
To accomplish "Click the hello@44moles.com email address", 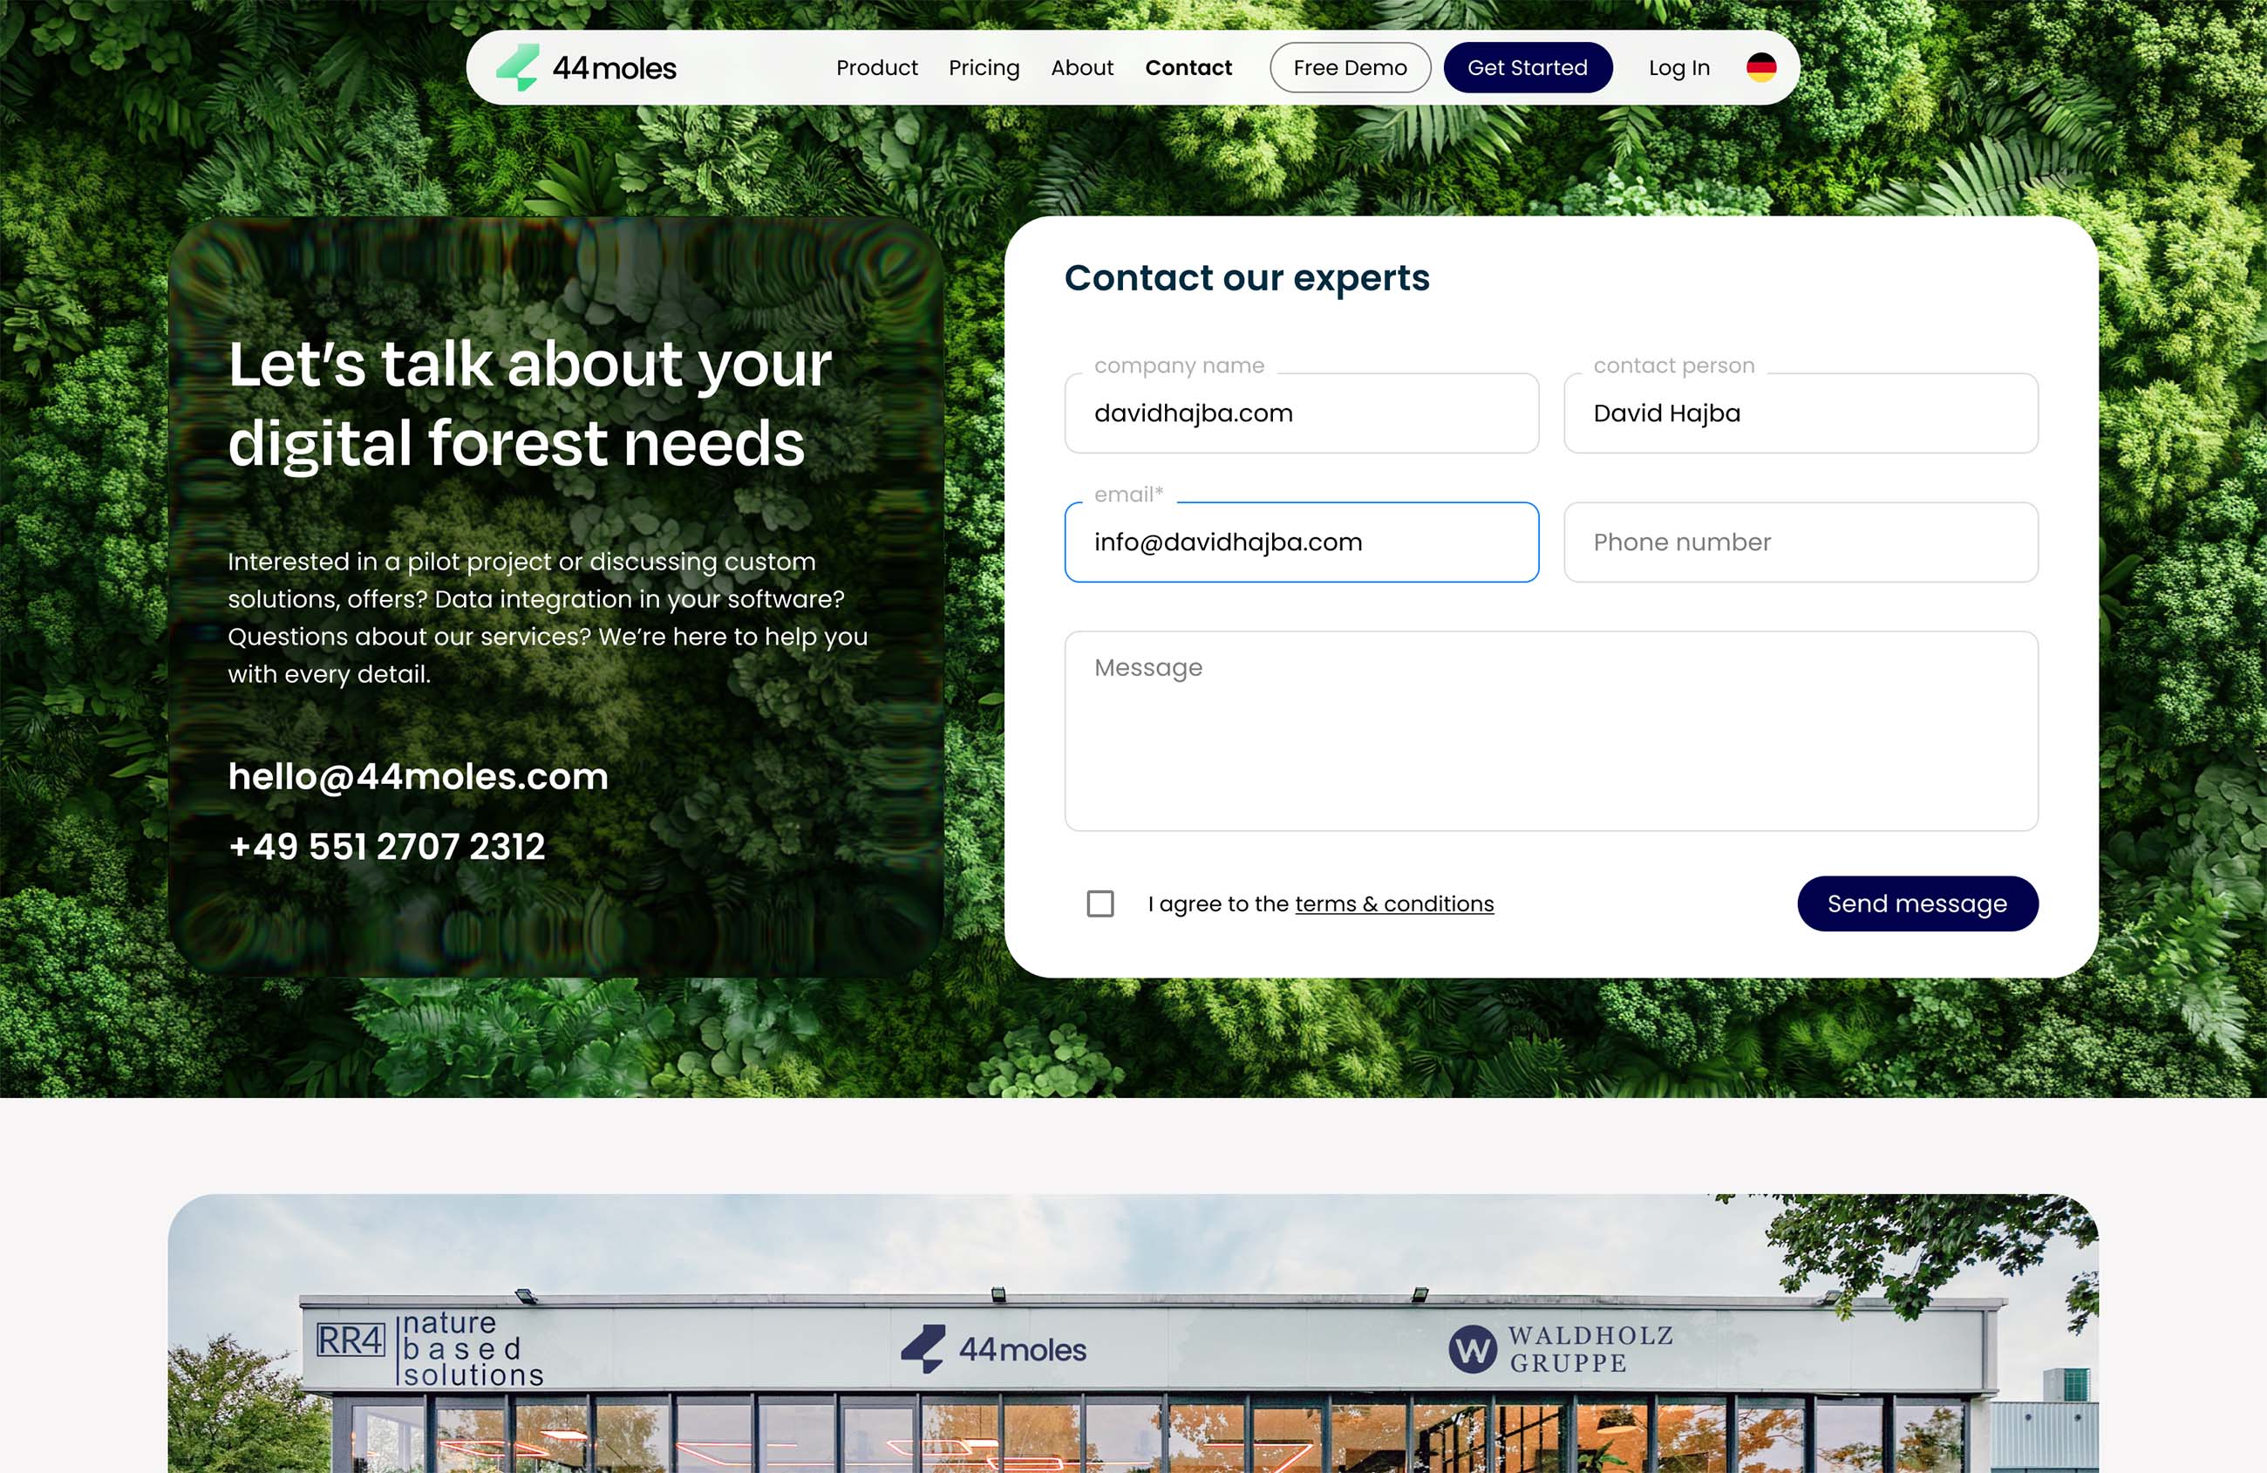I will (419, 776).
